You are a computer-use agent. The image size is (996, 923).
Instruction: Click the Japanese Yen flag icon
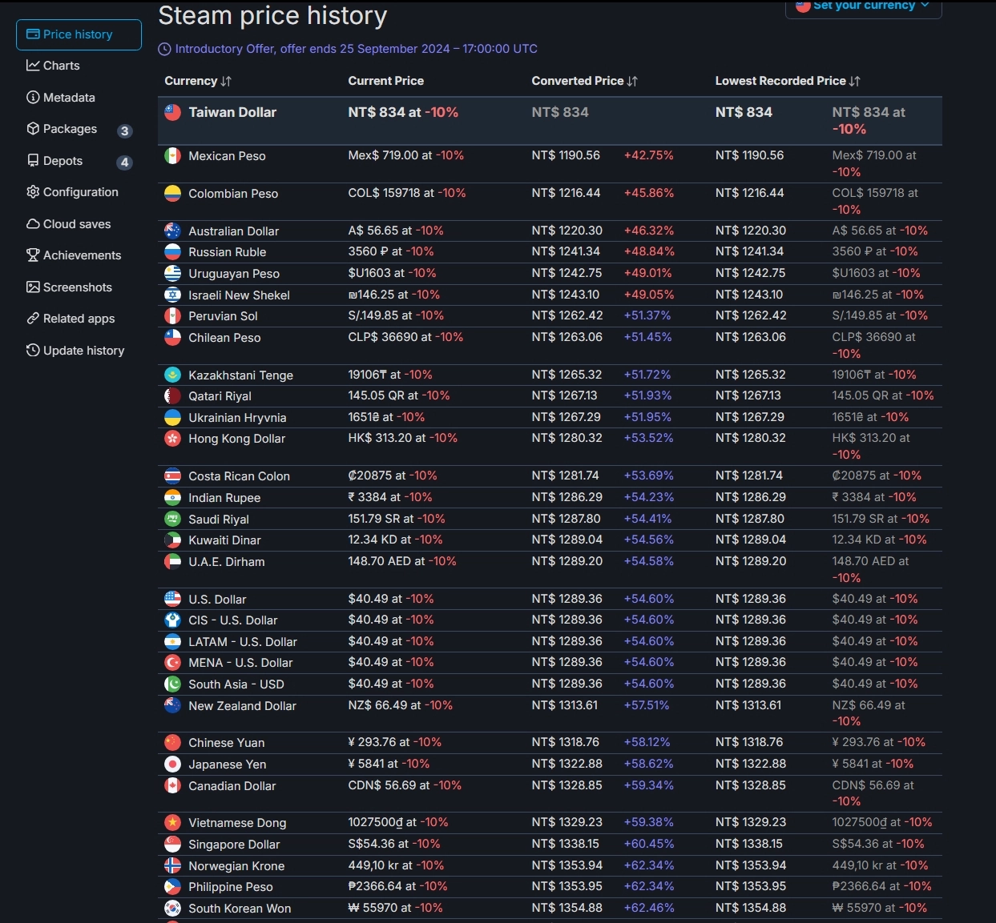click(172, 764)
